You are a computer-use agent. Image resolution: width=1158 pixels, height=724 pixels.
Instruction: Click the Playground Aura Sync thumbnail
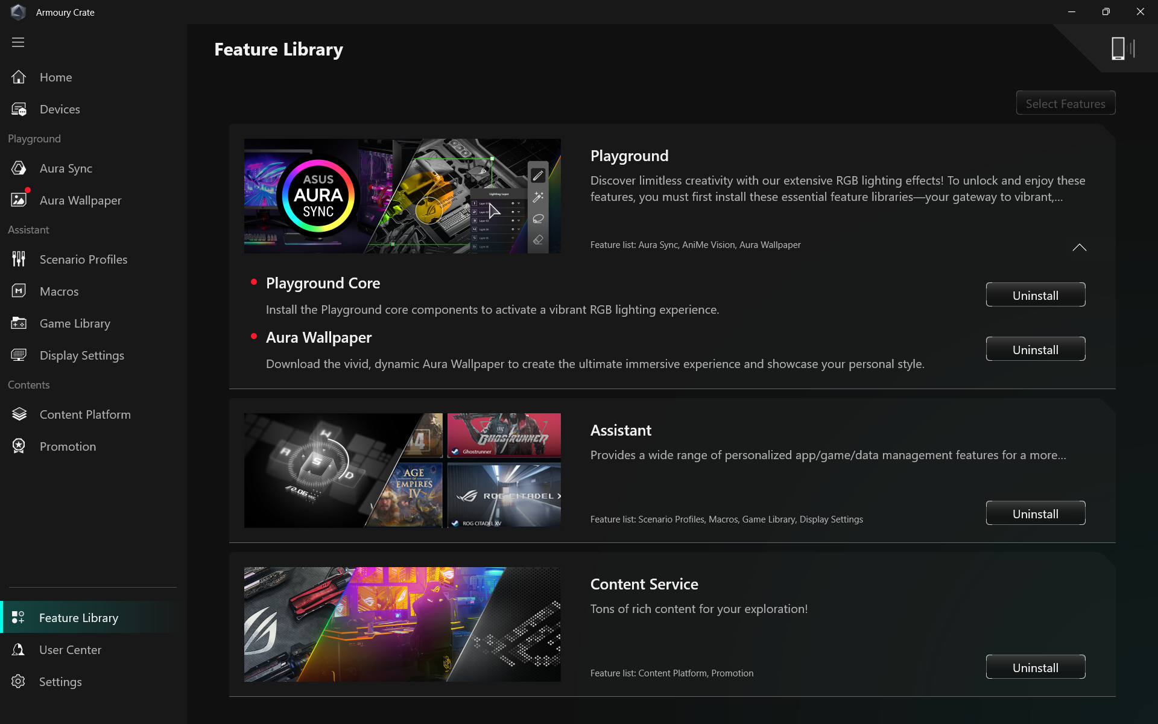[402, 196]
